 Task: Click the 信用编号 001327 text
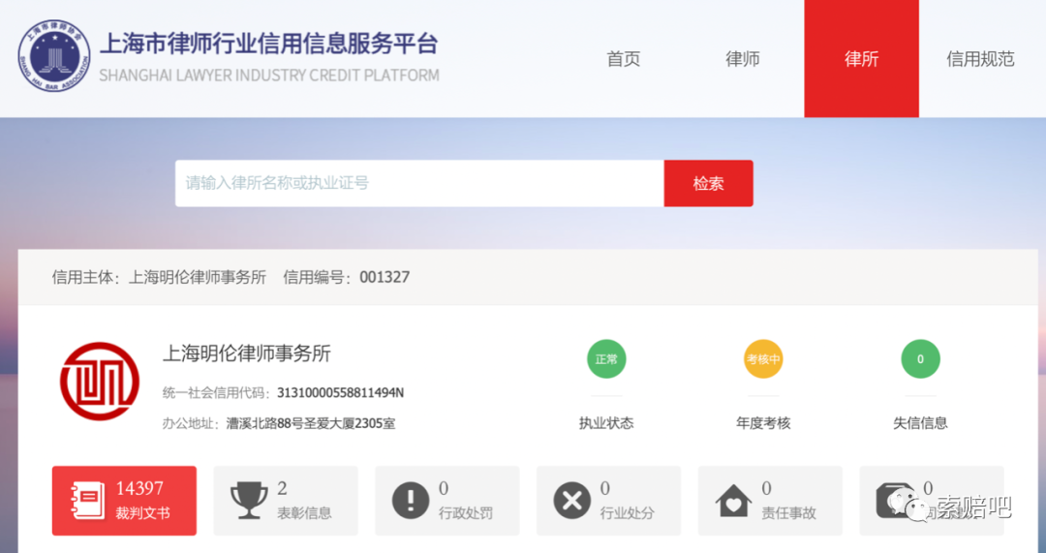[346, 277]
